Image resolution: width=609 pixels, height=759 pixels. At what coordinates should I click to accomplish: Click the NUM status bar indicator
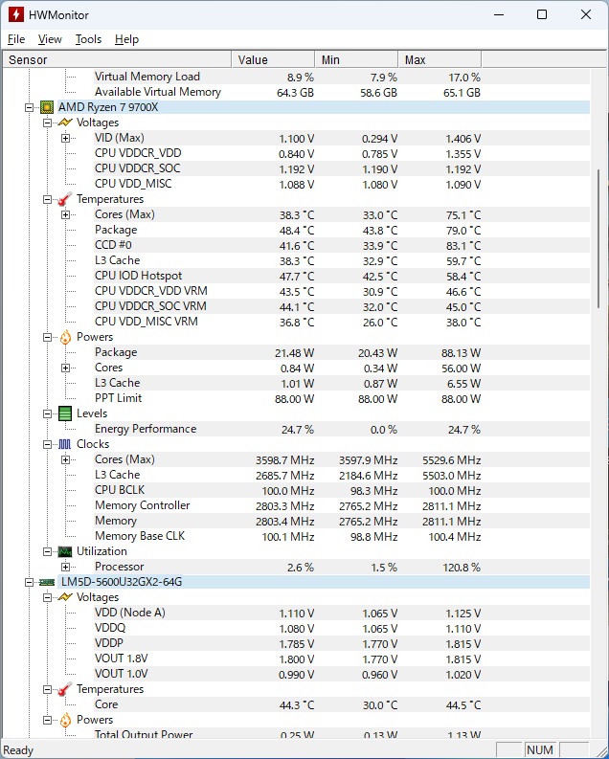point(540,749)
